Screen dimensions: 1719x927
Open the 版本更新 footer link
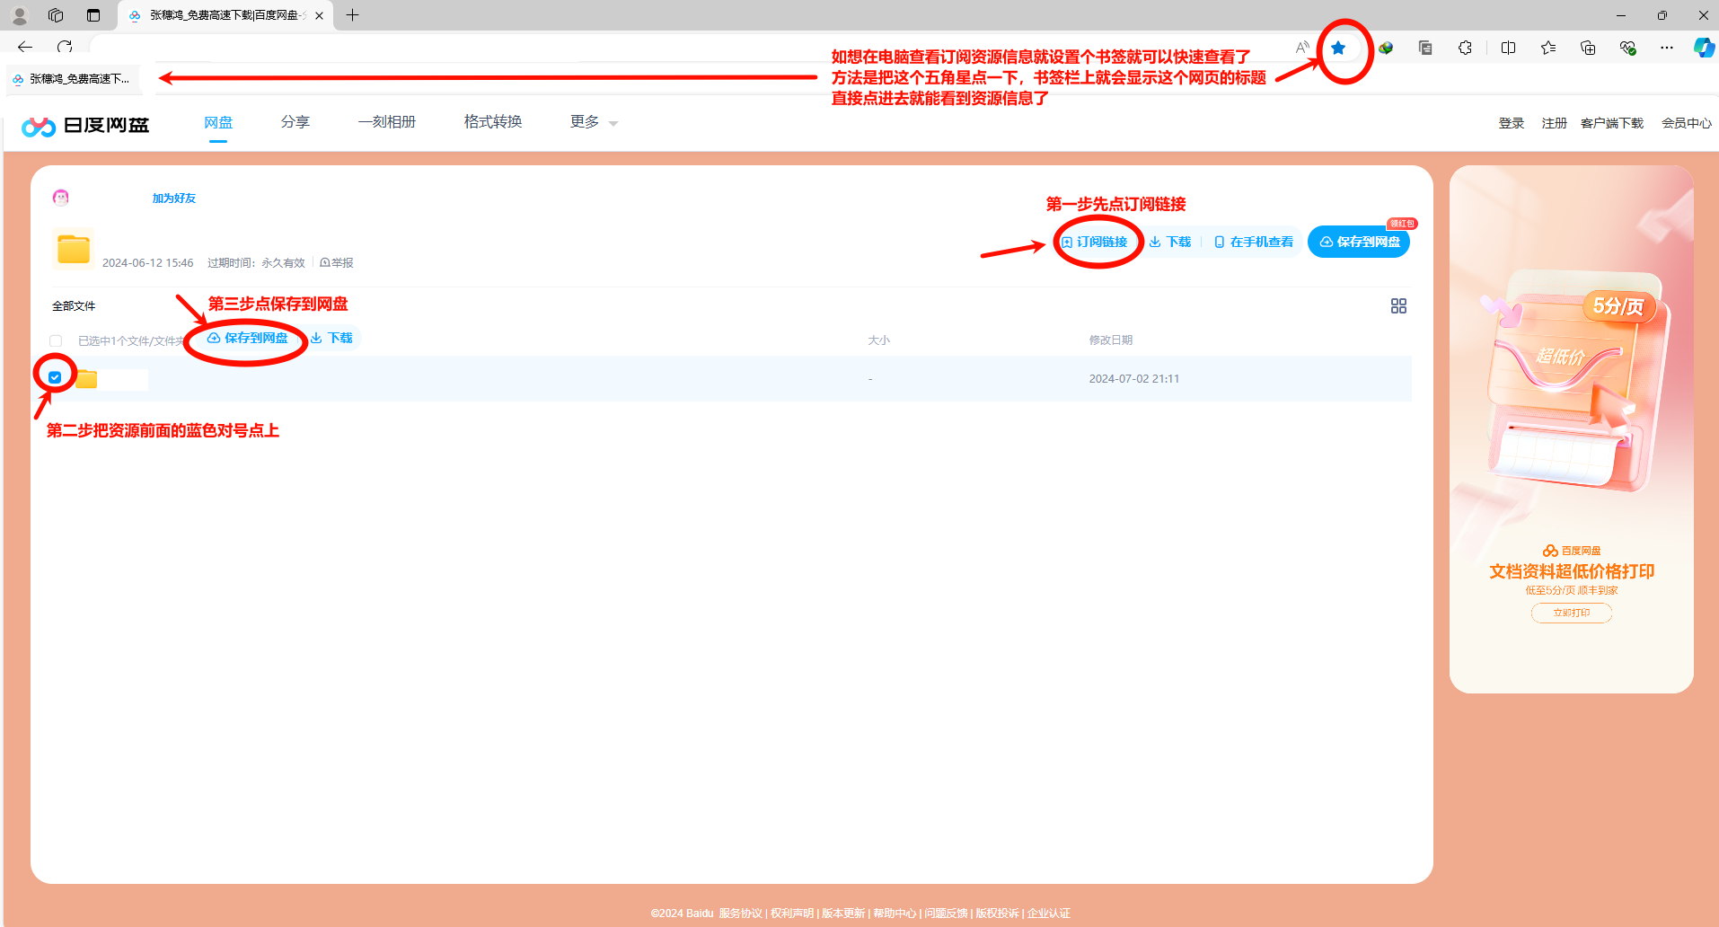tap(843, 914)
